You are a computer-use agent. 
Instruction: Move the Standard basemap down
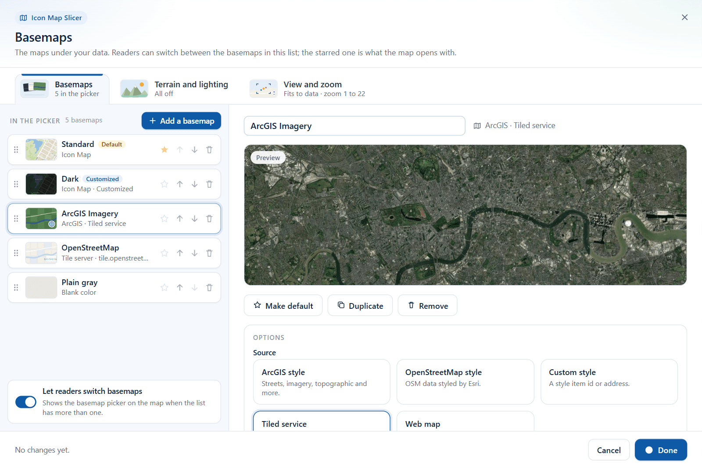coord(194,150)
